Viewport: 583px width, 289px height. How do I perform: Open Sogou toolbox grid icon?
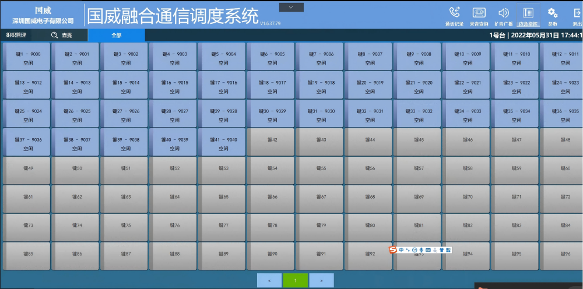tap(448, 250)
